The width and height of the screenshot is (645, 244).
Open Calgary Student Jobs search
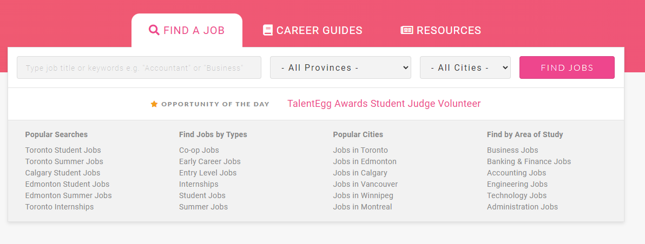point(63,173)
